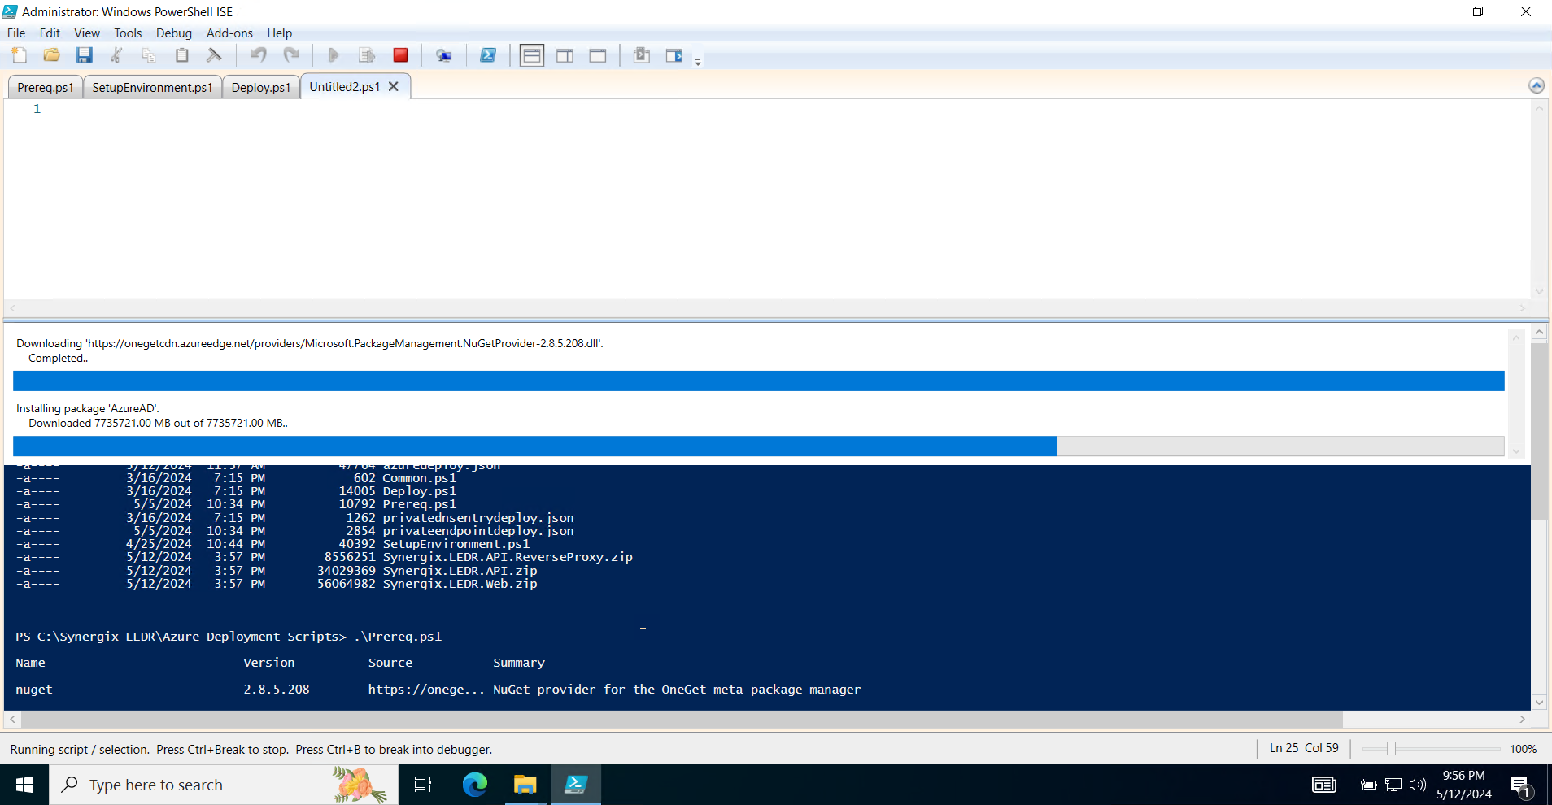Viewport: 1552px width, 805px height.
Task: Click the taskbar search box
Action: (224, 785)
